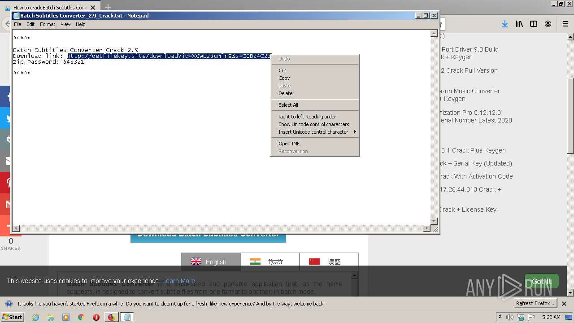The image size is (574, 323).
Task: Click 'Zip Password: 543321' line in Notepad
Action: coord(48,62)
